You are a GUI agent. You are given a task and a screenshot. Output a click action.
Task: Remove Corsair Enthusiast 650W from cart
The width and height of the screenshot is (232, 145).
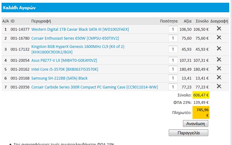coord(219,37)
